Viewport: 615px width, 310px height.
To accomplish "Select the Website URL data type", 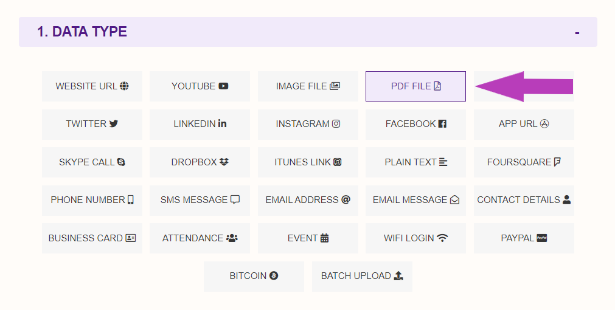I will [x=92, y=86].
